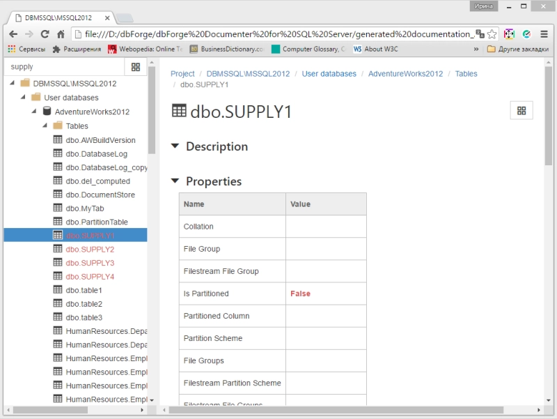Select dbo.AWBuildVersion in the tree

click(x=100, y=140)
